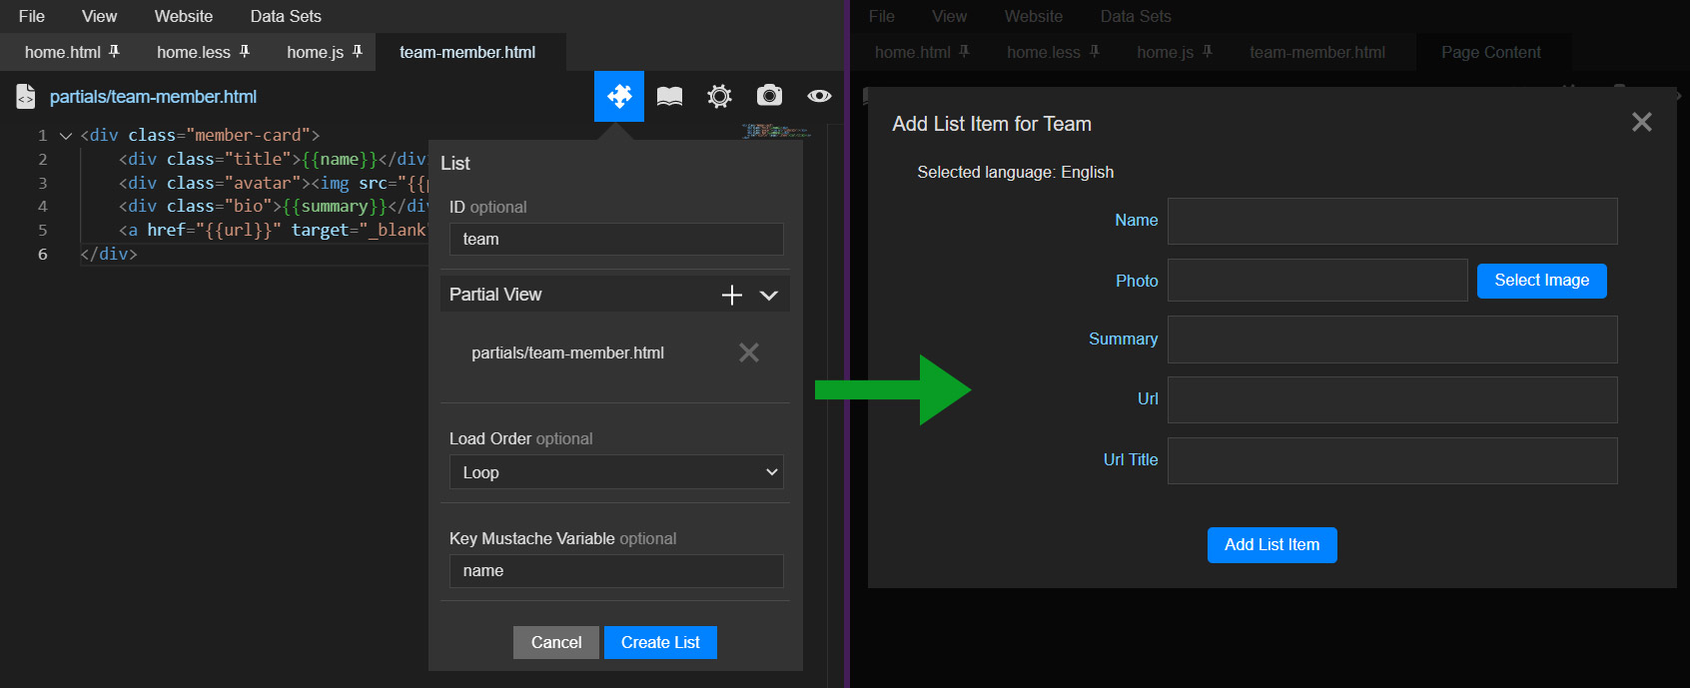
Task: Click file icon beside partials/team-member.html path
Action: [26, 97]
